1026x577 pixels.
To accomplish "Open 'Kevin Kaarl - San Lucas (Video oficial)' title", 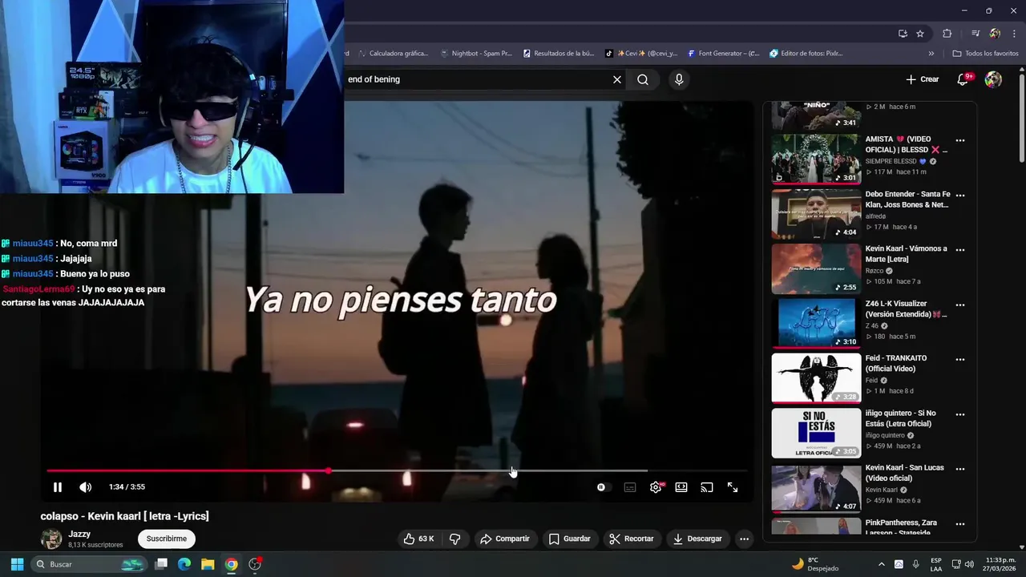I will click(x=904, y=473).
